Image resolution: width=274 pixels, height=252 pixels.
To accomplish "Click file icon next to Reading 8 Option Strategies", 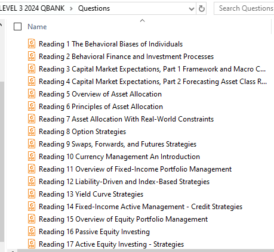I will coord(32,131).
